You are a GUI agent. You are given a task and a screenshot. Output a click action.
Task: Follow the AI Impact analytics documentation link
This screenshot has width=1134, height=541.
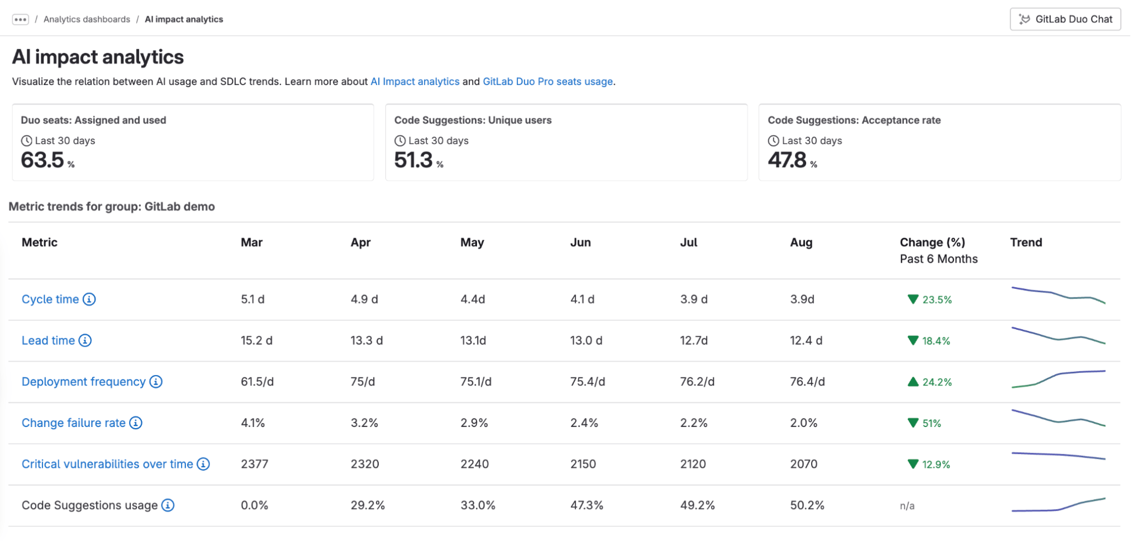click(x=414, y=82)
